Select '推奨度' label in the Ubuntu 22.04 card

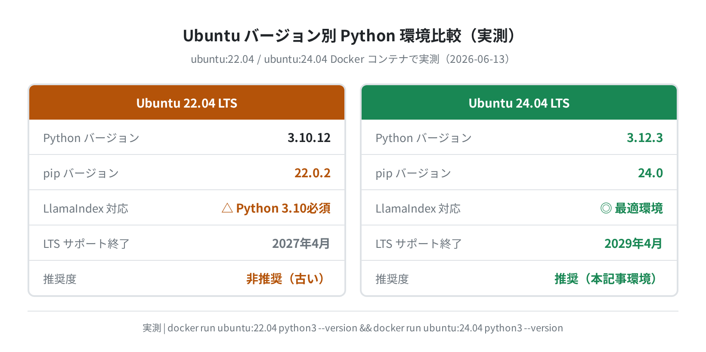coord(60,279)
